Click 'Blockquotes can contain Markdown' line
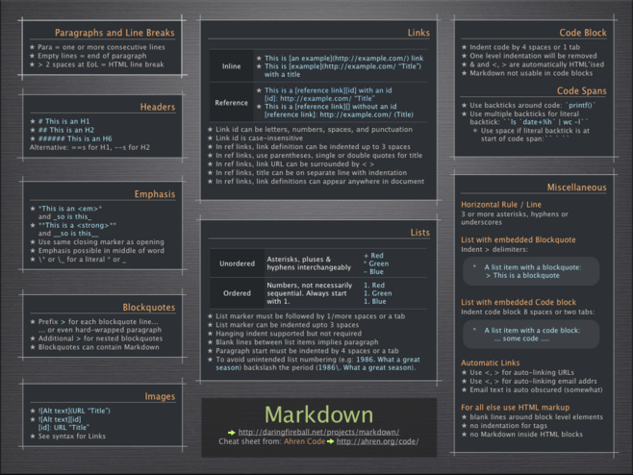The height and width of the screenshot is (475, 633). [x=98, y=347]
